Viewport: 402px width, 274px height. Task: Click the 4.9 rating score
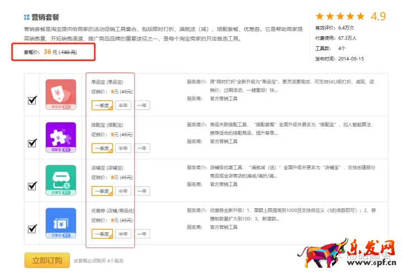point(378,16)
